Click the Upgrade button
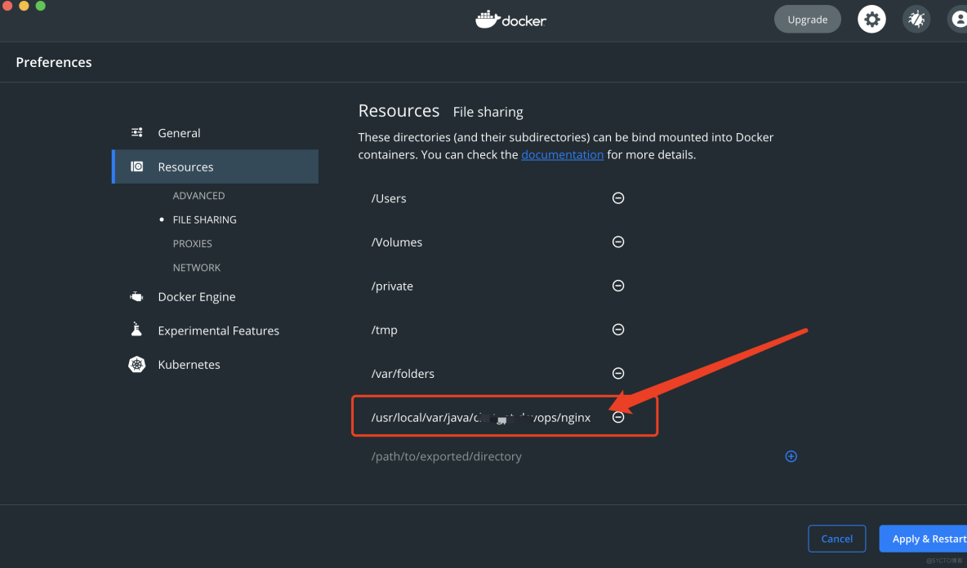 (807, 20)
